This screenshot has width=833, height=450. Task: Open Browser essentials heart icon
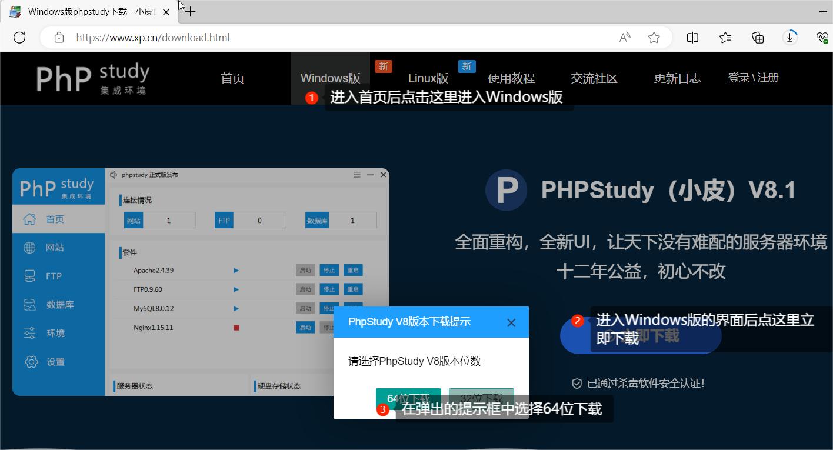point(822,37)
